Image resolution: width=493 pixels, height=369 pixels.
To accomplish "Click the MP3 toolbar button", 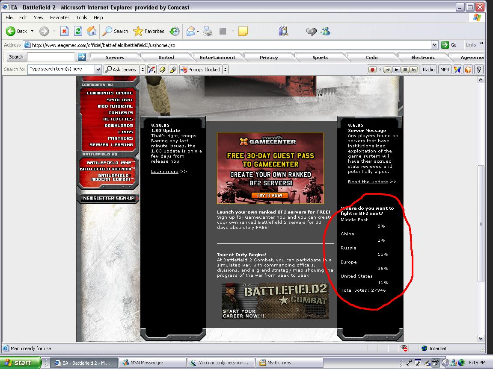I will 445,70.
